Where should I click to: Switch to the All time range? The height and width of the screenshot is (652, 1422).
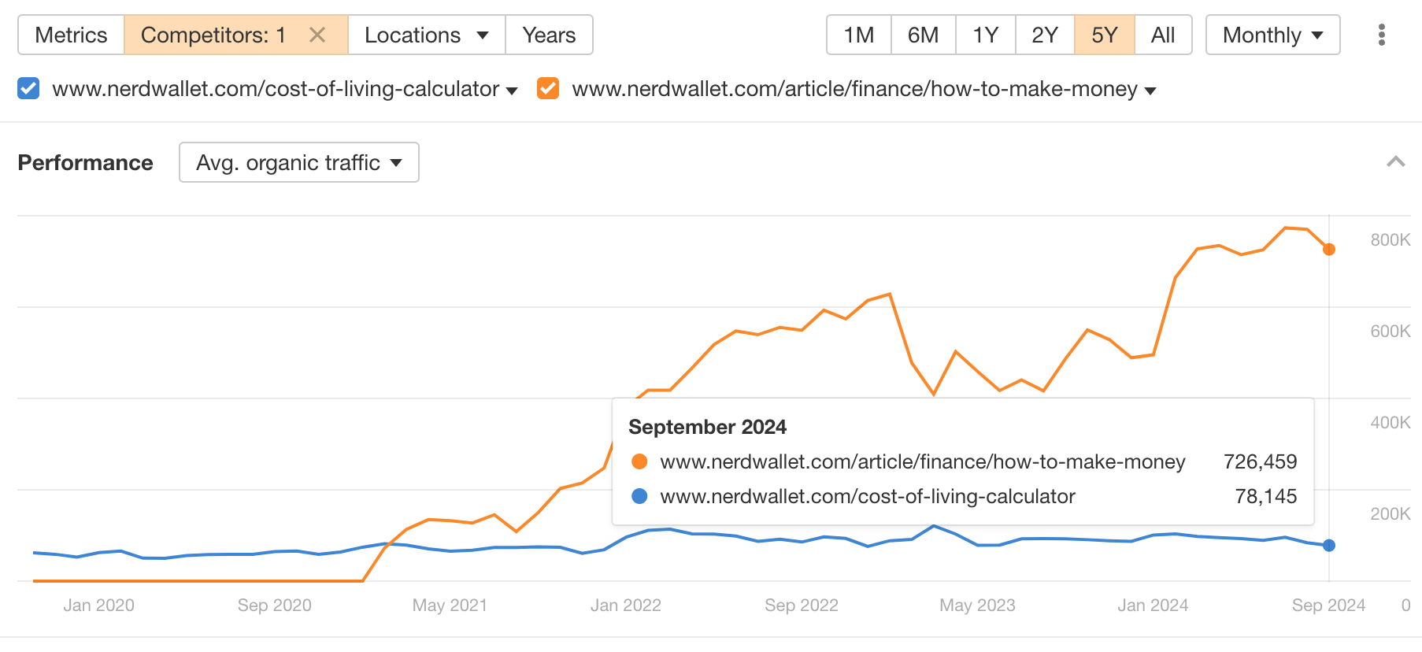click(1164, 35)
